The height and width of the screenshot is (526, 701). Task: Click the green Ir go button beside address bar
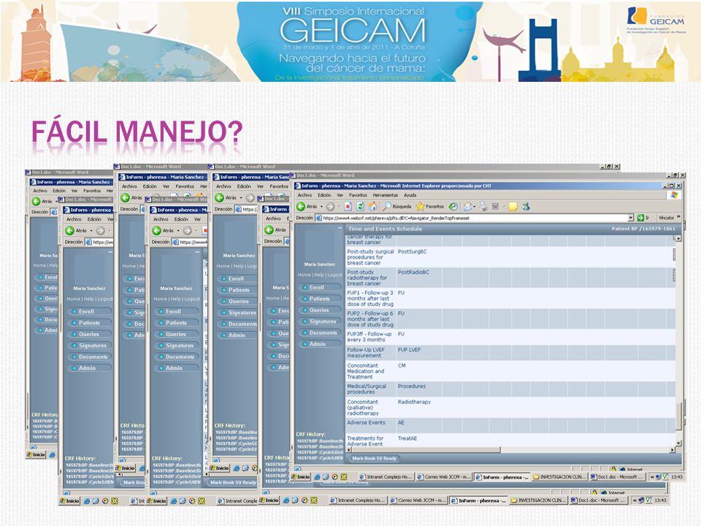tap(643, 218)
